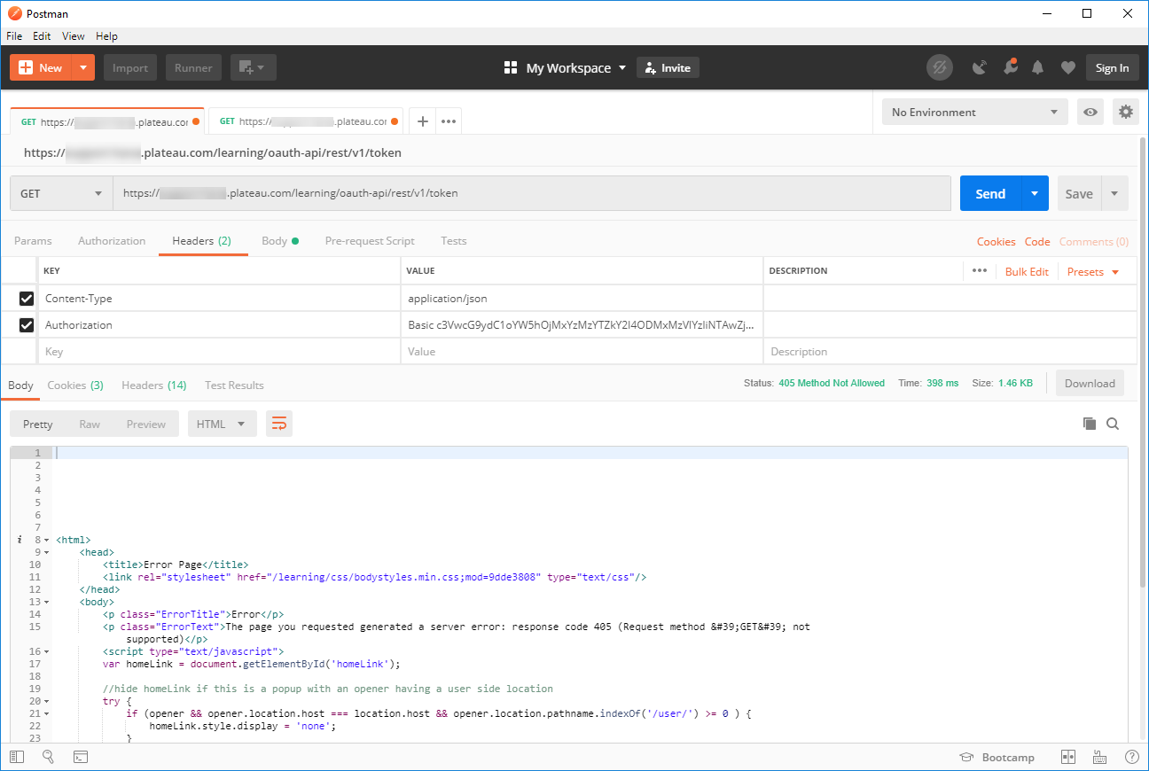Screen dimensions: 1149x771
Task: Open the View menu
Action: (x=74, y=36)
